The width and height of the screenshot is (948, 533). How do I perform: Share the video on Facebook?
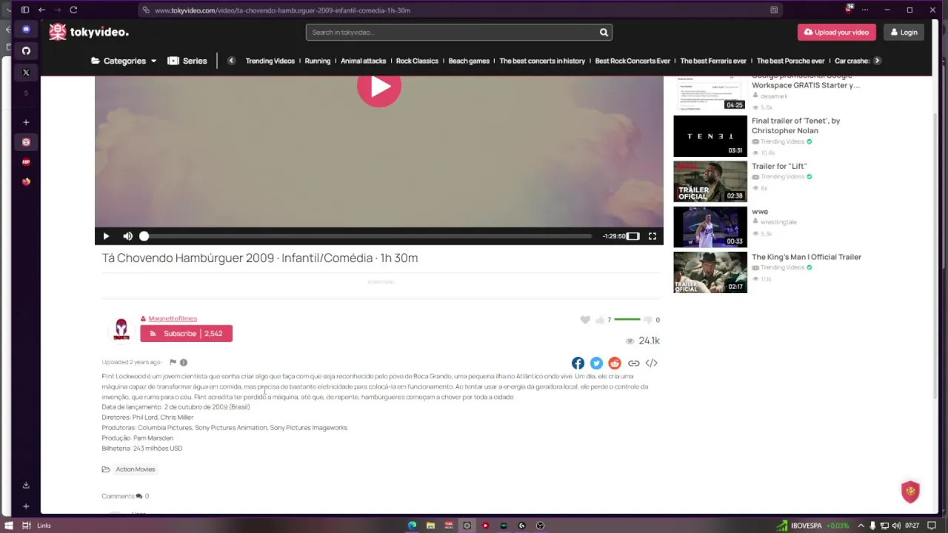[x=578, y=363]
